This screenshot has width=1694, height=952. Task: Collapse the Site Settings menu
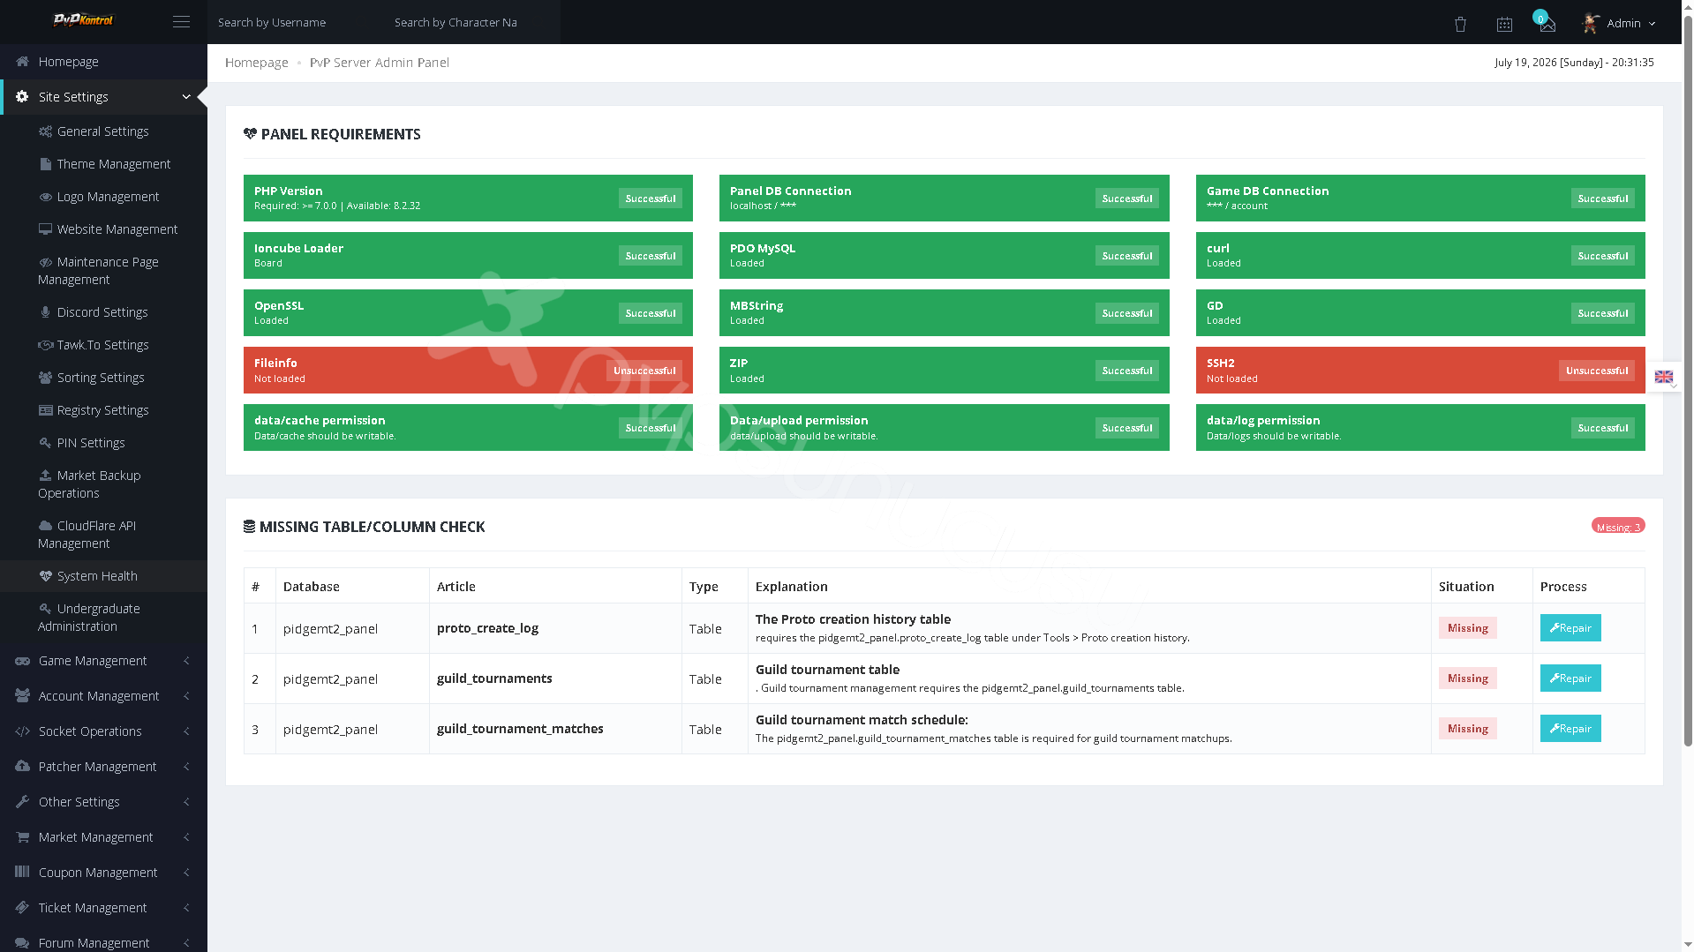tap(103, 97)
